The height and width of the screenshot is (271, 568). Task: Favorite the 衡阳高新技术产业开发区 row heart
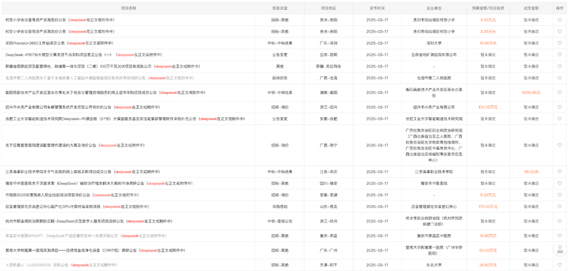click(559, 92)
